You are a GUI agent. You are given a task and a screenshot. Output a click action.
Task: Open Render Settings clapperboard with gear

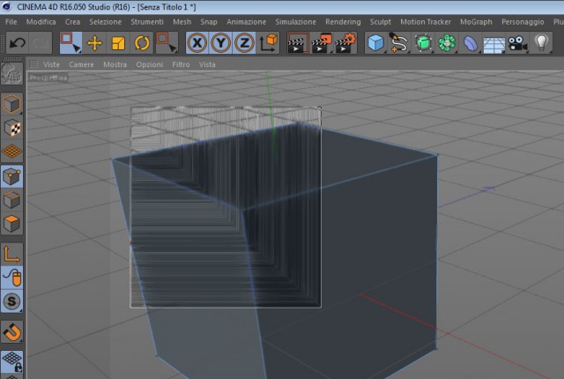[345, 43]
